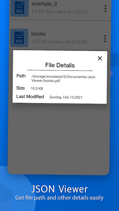Click the Path label
Image resolution: width=119 pixels, height=211 pixels.
point(21,76)
